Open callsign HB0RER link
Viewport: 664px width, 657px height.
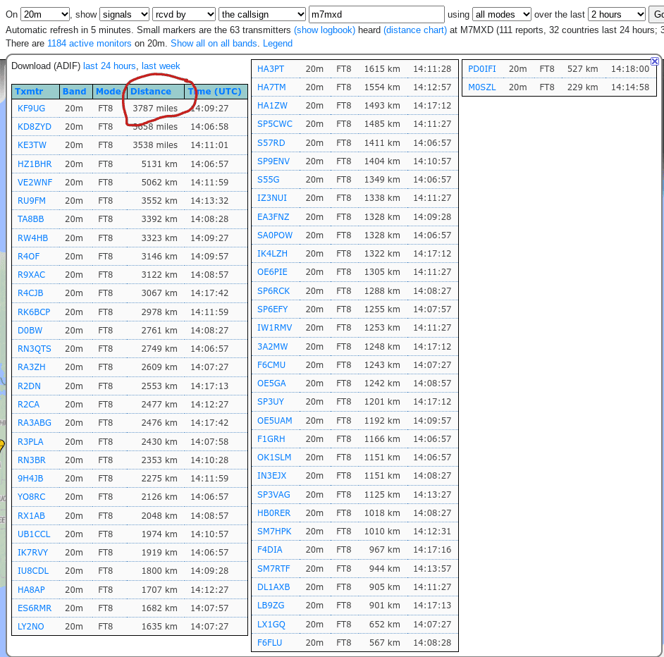pyautogui.click(x=273, y=513)
